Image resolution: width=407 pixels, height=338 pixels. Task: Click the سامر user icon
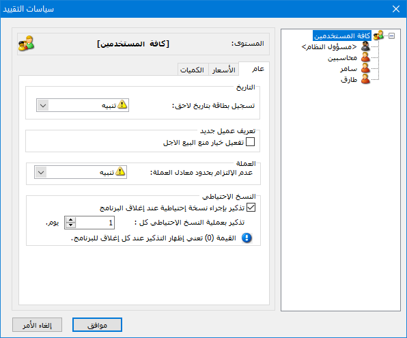(365, 68)
